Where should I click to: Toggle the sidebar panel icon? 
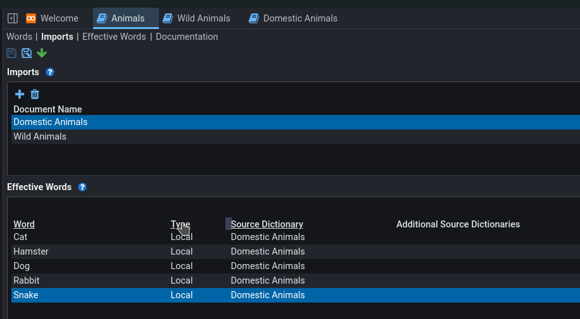[12, 18]
